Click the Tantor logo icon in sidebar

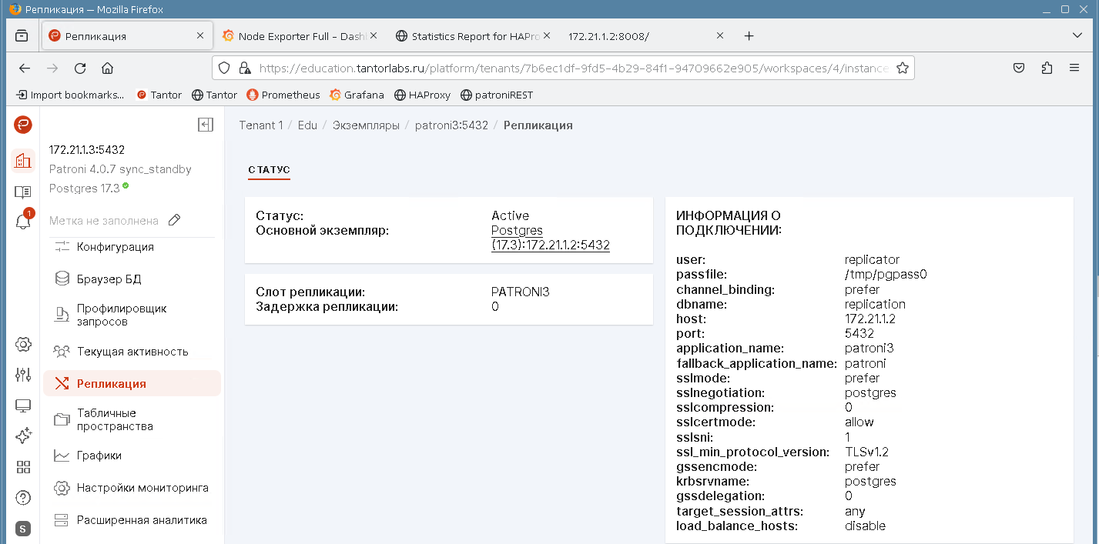[x=23, y=125]
